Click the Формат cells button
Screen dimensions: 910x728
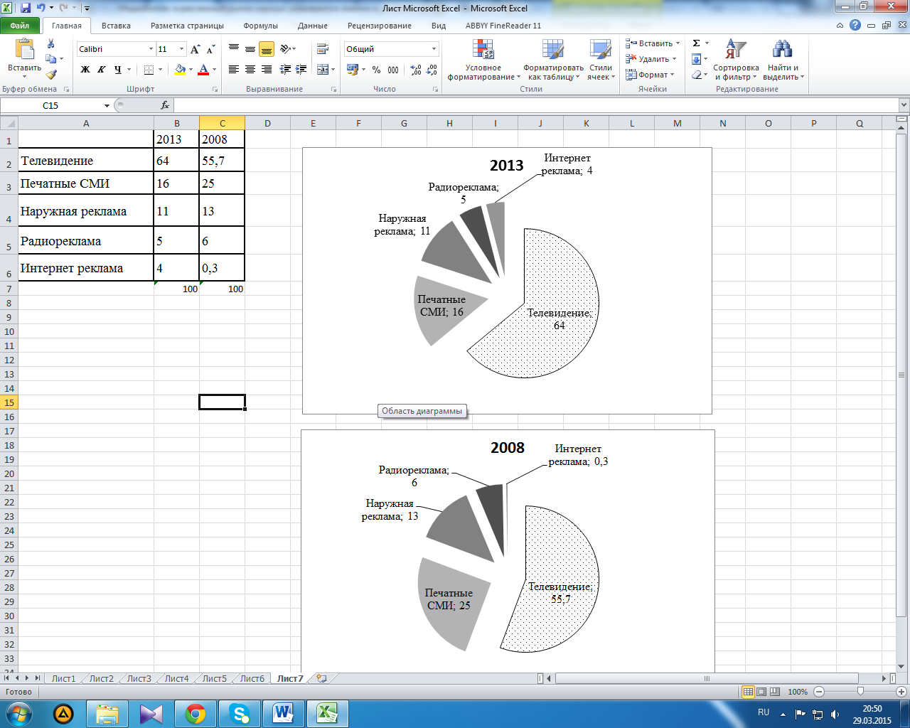(x=651, y=75)
